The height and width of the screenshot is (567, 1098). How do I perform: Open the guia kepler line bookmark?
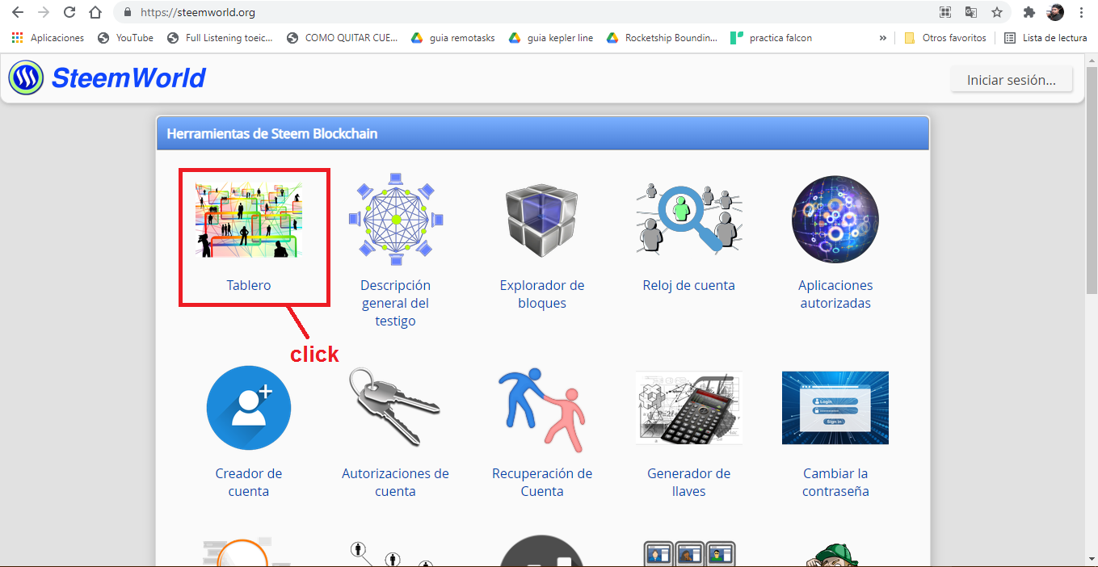(x=551, y=38)
